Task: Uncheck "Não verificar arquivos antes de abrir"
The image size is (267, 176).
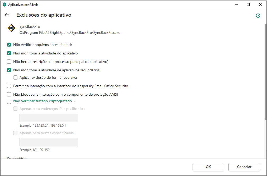Action: (x=9, y=45)
